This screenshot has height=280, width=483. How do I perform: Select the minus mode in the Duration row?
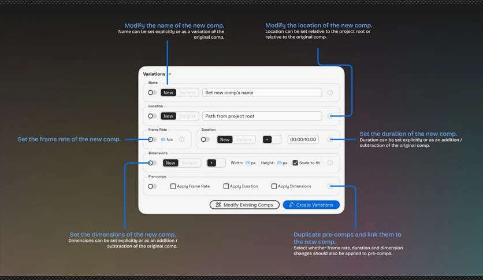[x=276, y=139]
